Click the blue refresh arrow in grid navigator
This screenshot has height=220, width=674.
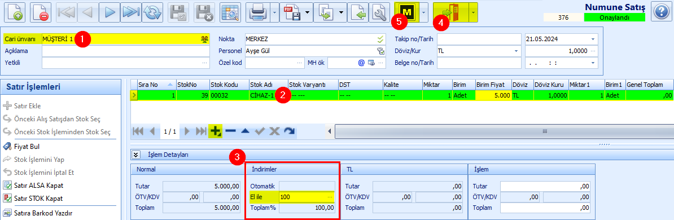[289, 131]
